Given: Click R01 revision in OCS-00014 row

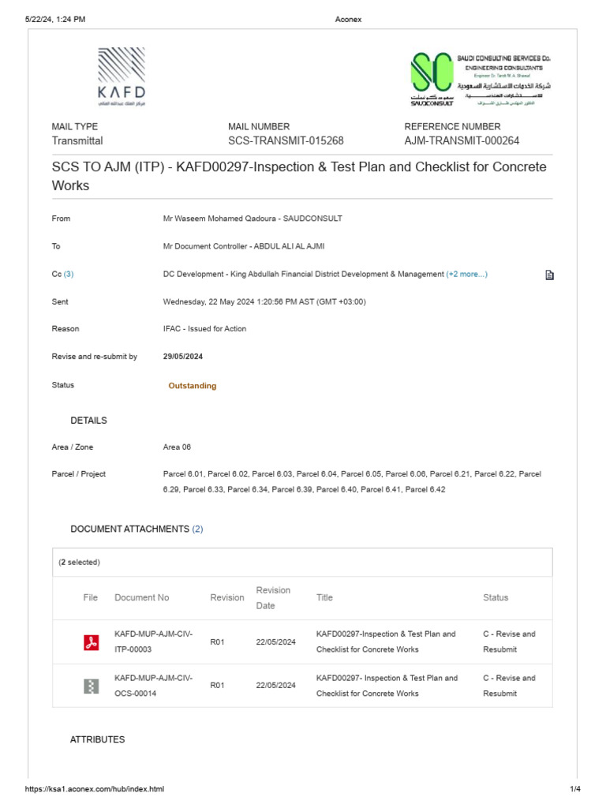Looking at the screenshot, I should pos(218,686).
